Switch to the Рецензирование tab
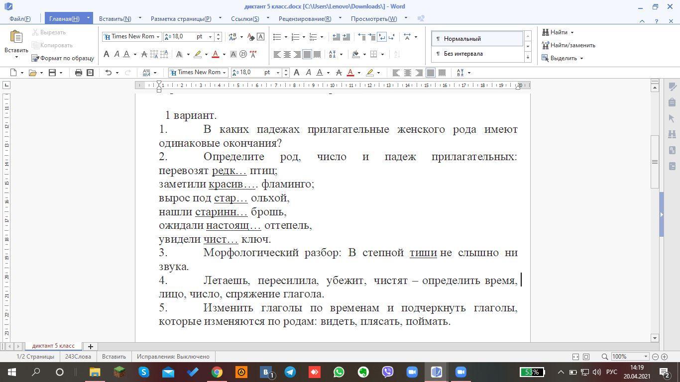Viewport: 680px width, 382px height. coord(305,18)
